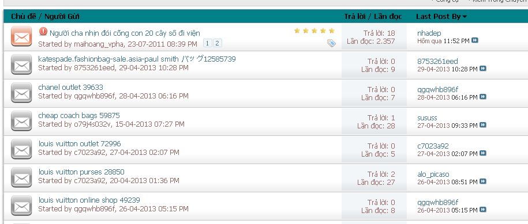Viewport: 528px width, 224px height.
Task: Open thread louis vuitton online shop 49239
Action: (x=89, y=200)
